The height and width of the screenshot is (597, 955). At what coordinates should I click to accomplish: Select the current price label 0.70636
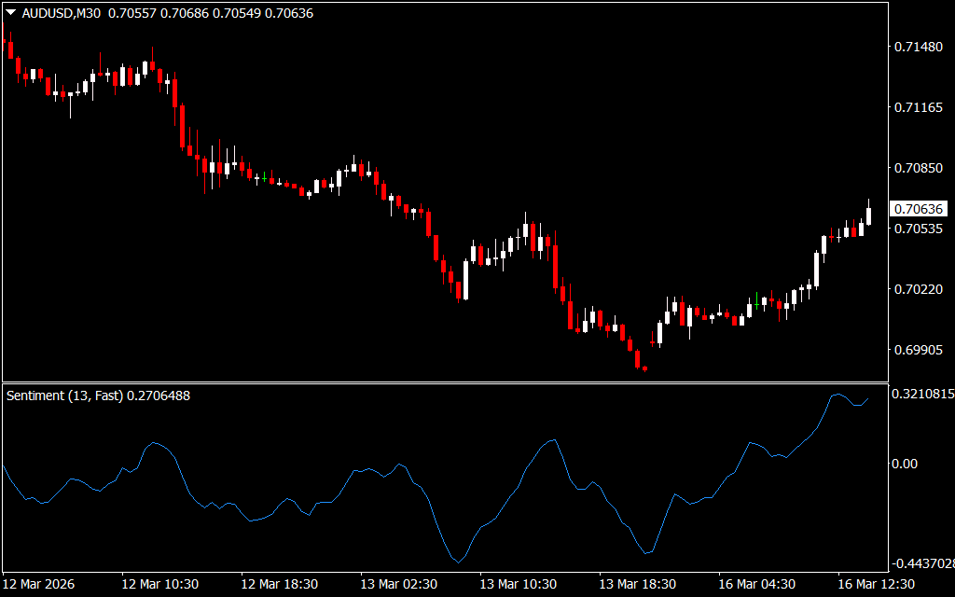point(919,209)
